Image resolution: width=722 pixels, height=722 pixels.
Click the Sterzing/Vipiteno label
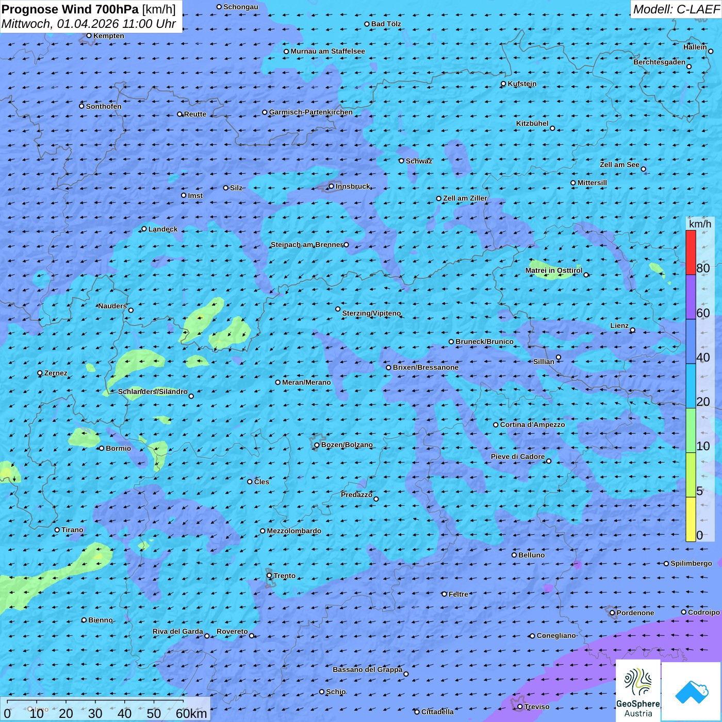pos(371,313)
